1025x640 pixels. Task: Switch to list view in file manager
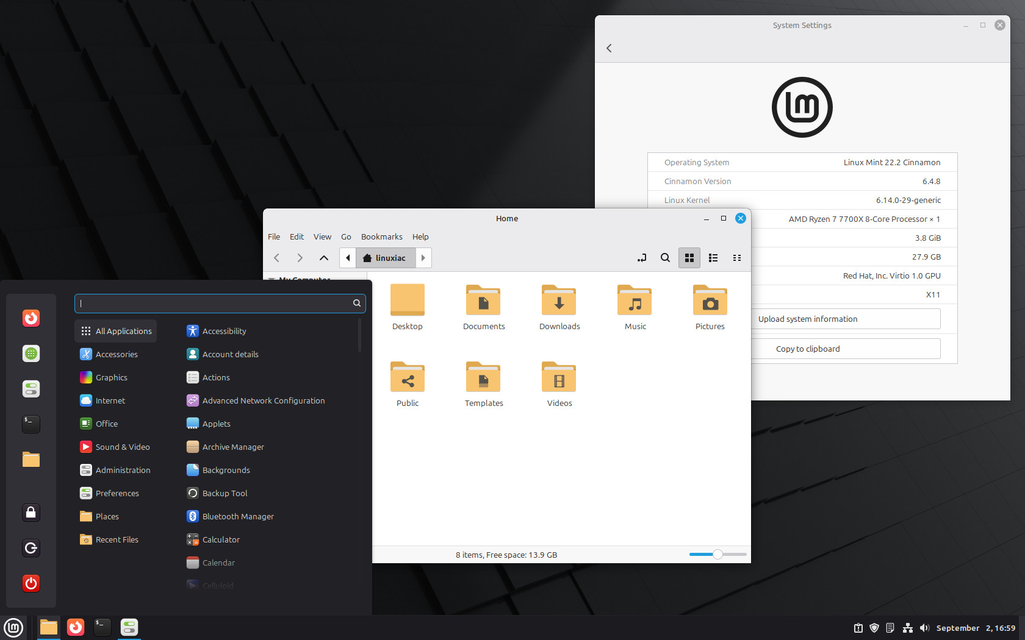click(713, 258)
